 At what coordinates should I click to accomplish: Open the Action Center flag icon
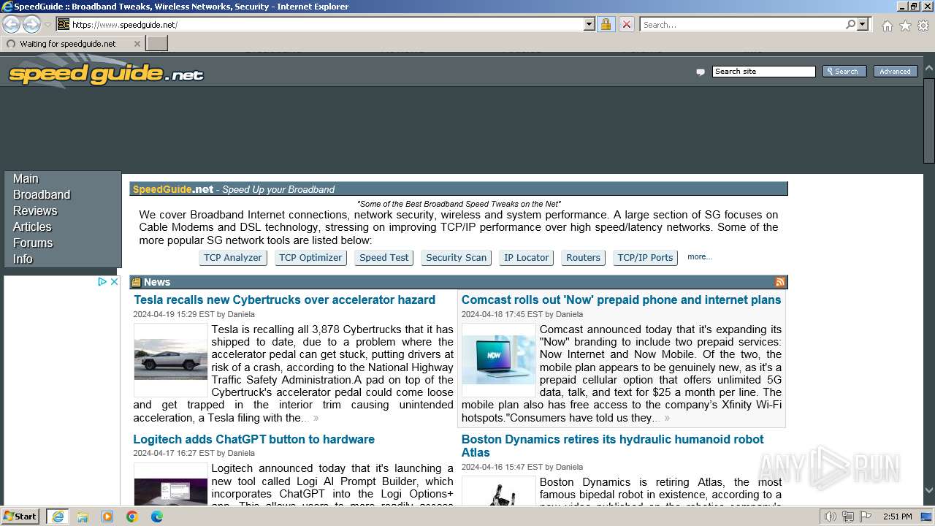point(866,517)
